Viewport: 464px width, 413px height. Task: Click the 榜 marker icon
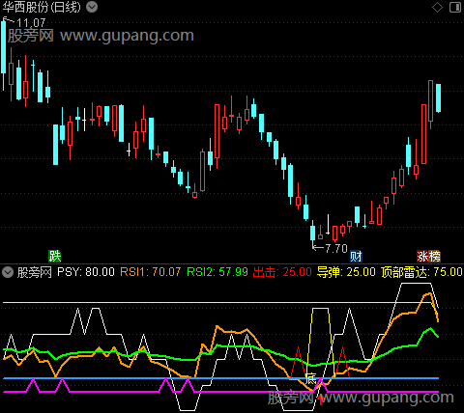435,257
